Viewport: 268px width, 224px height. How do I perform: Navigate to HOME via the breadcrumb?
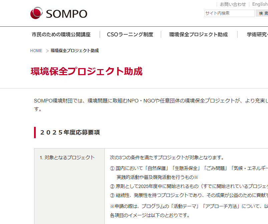click(x=36, y=51)
